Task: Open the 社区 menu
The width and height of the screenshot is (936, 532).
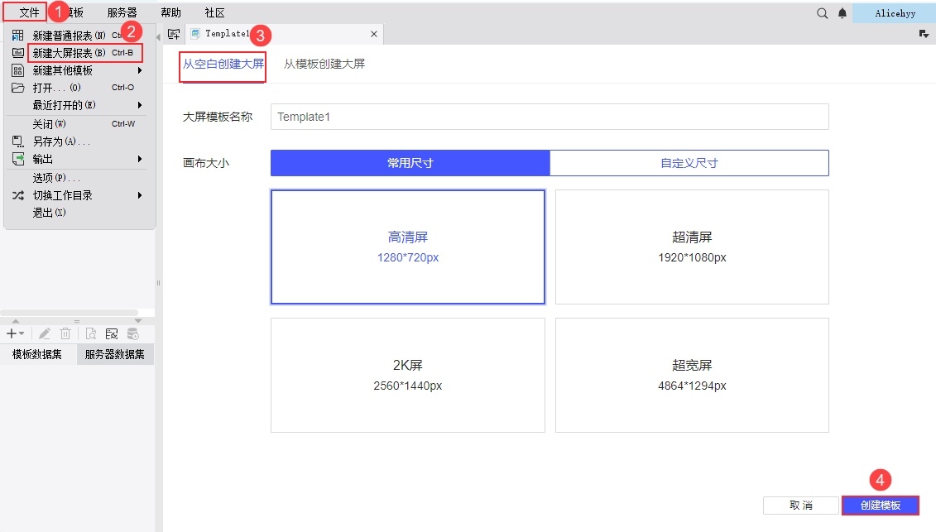Action: click(x=214, y=12)
